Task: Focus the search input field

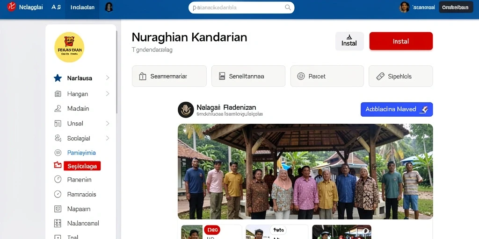Action: [x=241, y=7]
